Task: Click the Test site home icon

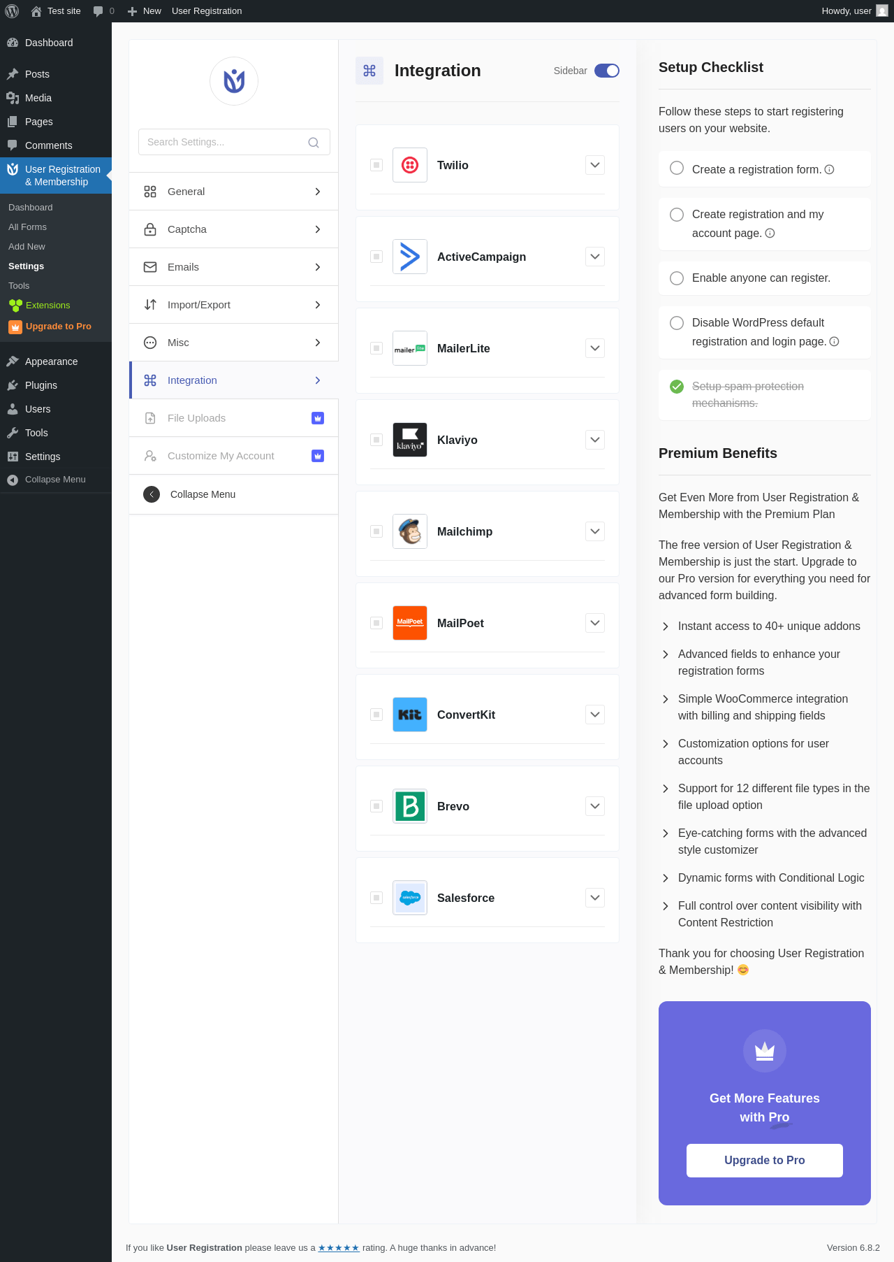Action: pyautogui.click(x=36, y=11)
